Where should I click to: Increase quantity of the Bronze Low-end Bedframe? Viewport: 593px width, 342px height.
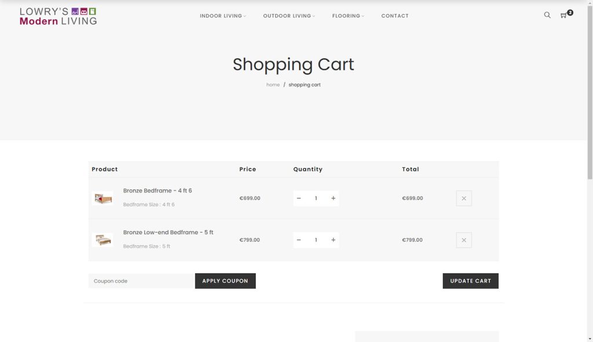point(333,240)
